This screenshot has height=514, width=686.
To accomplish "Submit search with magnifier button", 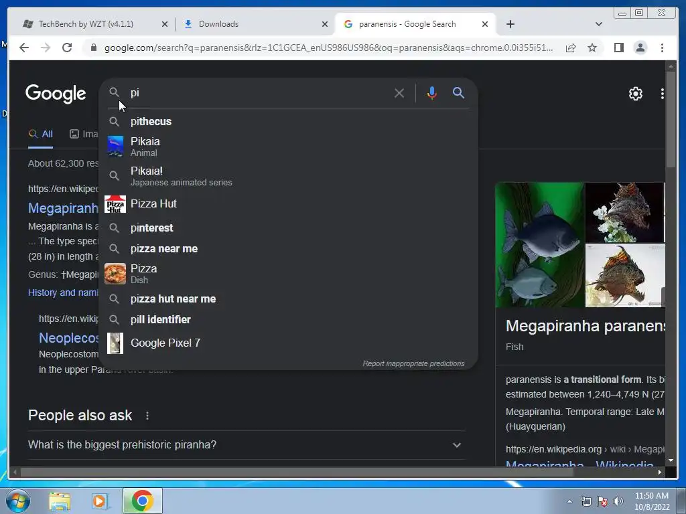I will pos(458,92).
